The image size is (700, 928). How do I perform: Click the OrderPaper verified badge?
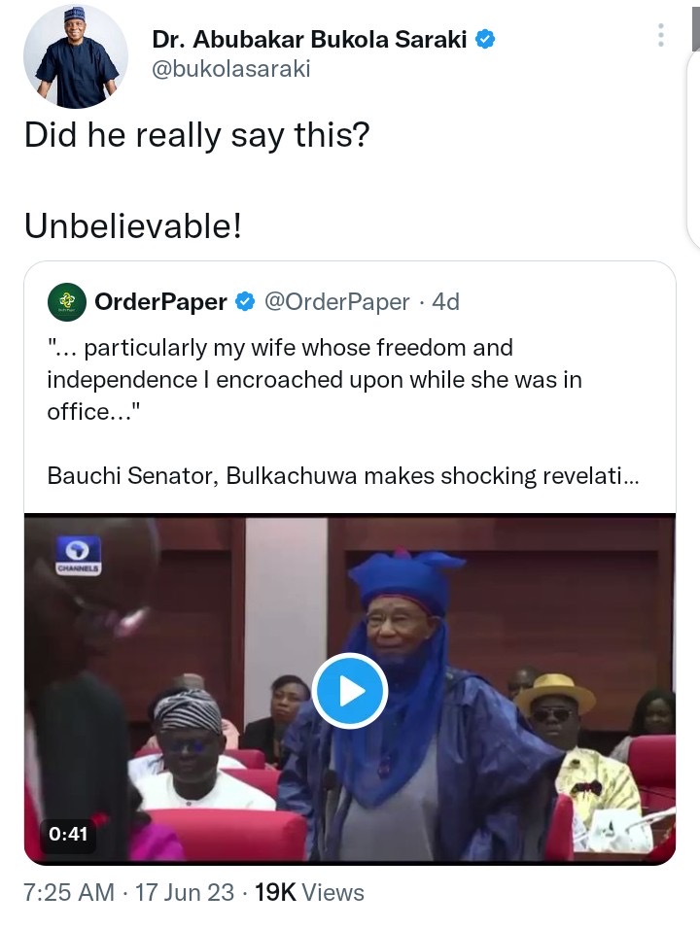pyautogui.click(x=245, y=302)
